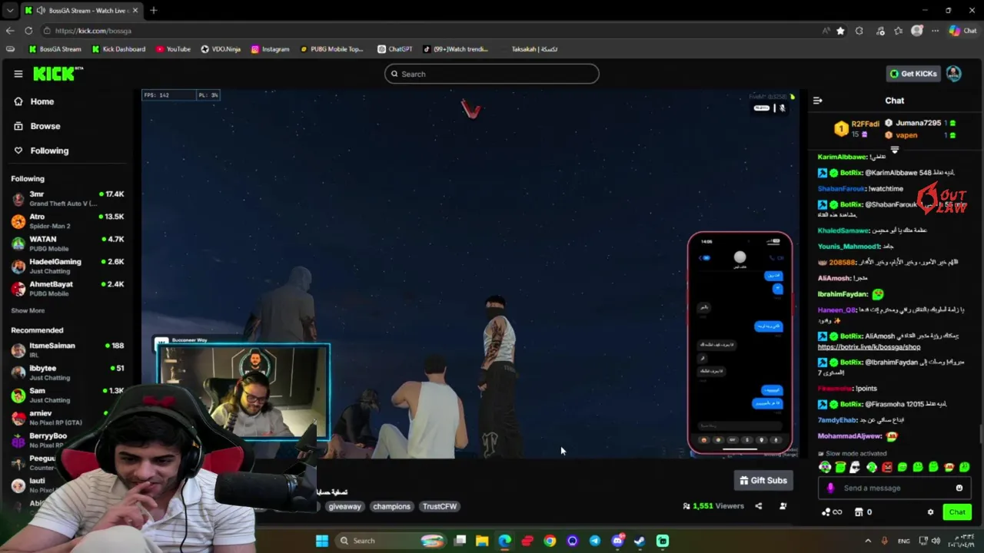This screenshot has width=984, height=553.
Task: Open YouTube bookmark
Action: [x=173, y=49]
